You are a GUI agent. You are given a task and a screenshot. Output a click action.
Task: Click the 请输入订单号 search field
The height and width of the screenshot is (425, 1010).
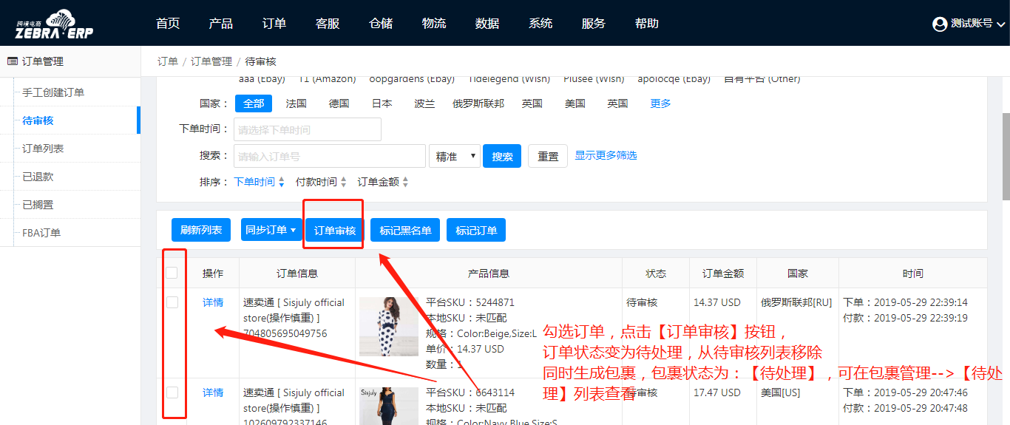coord(329,156)
